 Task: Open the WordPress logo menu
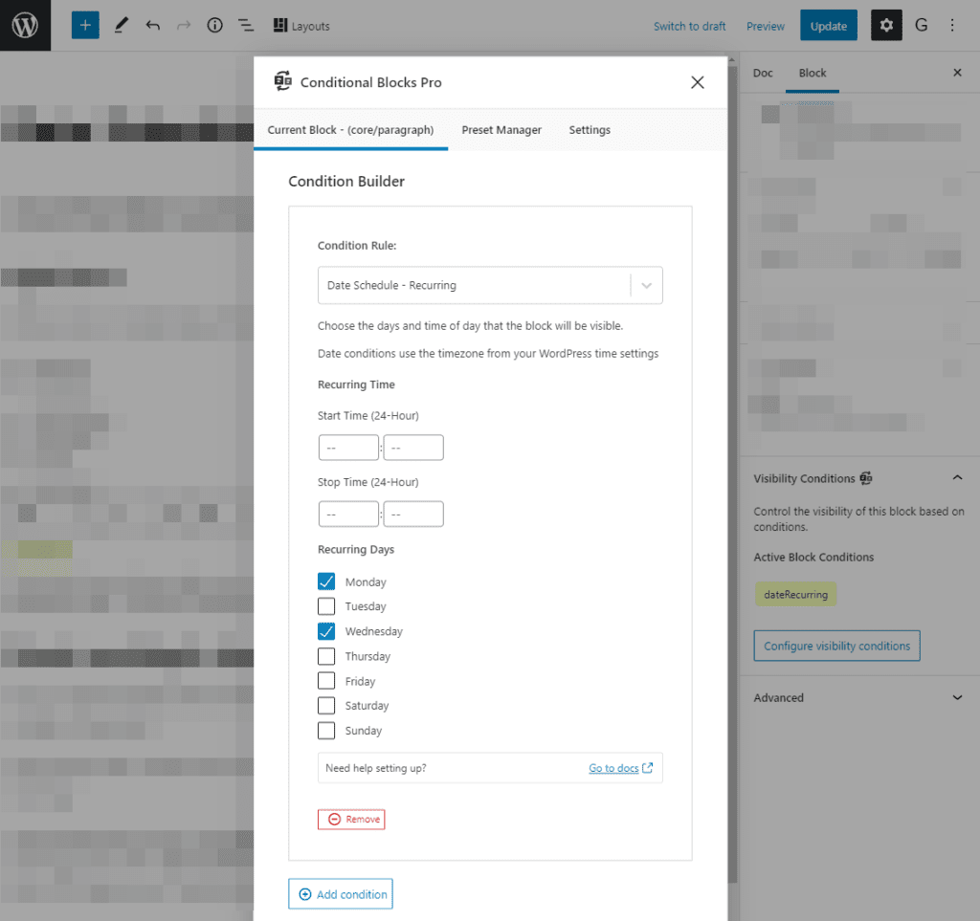25,26
